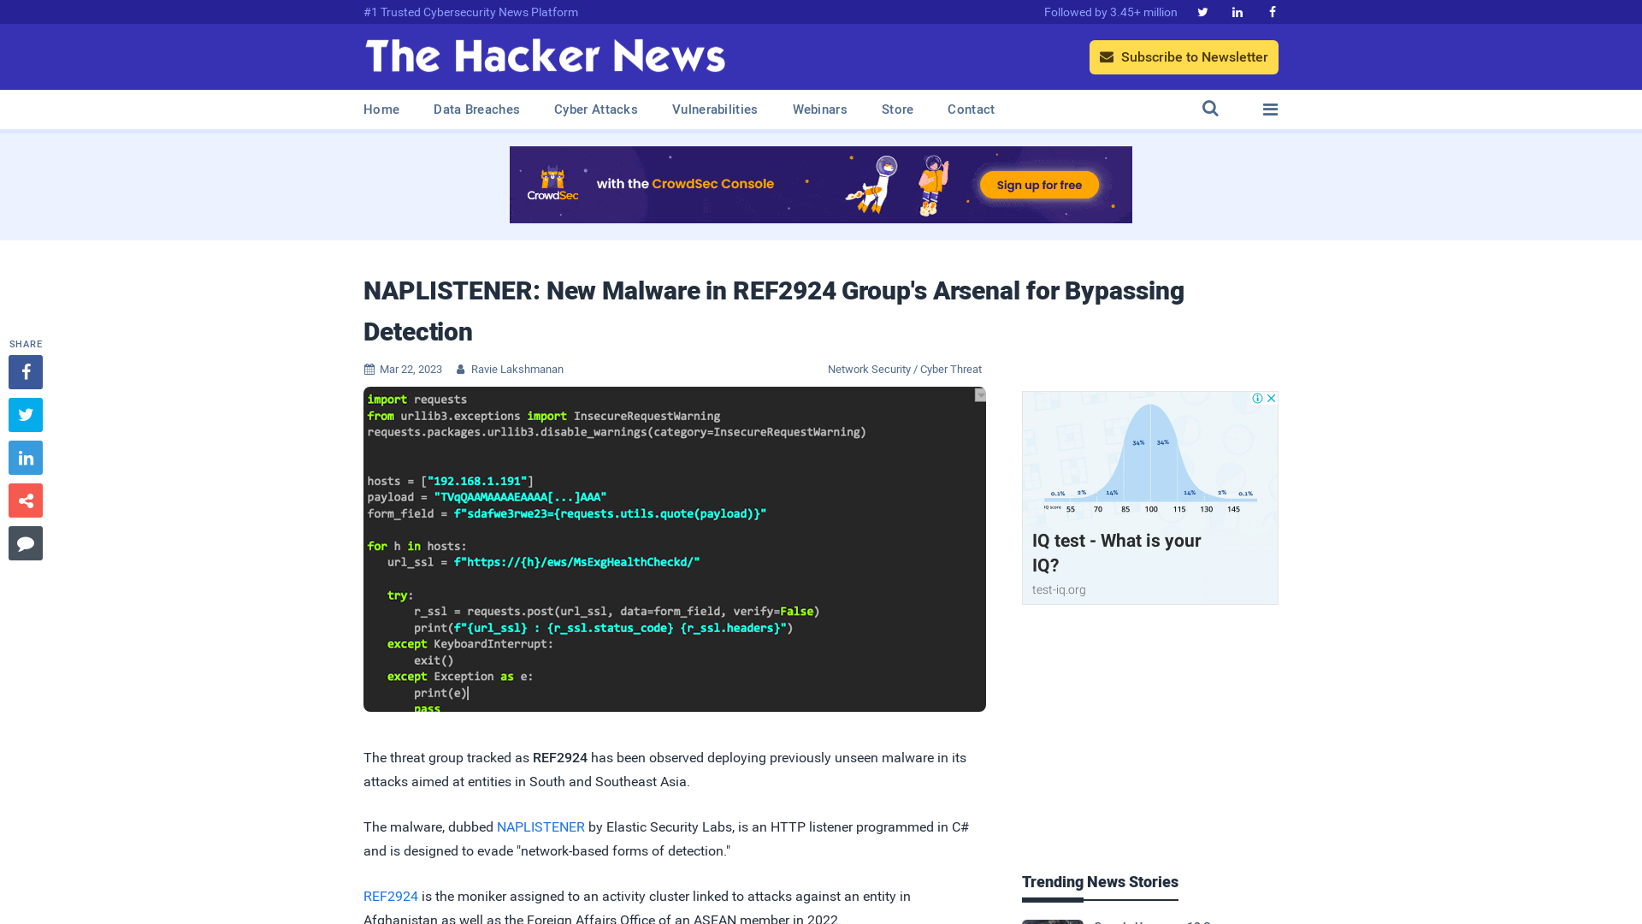Viewport: 1642px width, 924px height.
Task: Click the REF2924 hyperlink
Action: tap(390, 896)
